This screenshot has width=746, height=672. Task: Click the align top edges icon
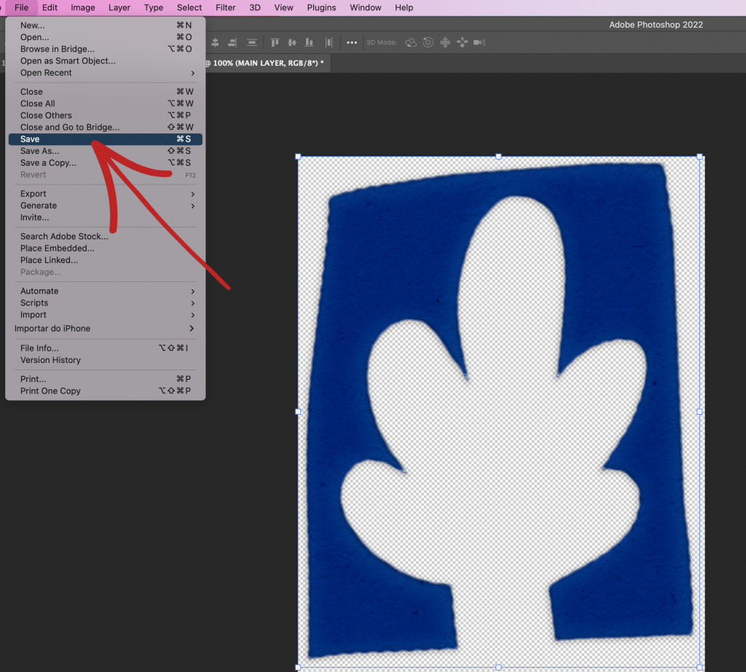pyautogui.click(x=275, y=42)
